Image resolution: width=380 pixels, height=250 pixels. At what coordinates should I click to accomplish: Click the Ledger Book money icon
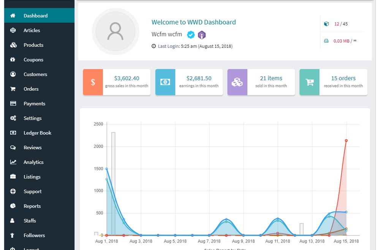(13, 133)
